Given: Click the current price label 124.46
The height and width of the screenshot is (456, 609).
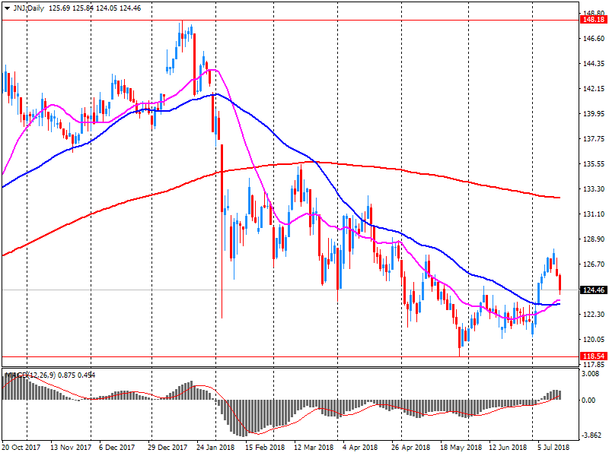Looking at the screenshot, I should (x=594, y=290).
